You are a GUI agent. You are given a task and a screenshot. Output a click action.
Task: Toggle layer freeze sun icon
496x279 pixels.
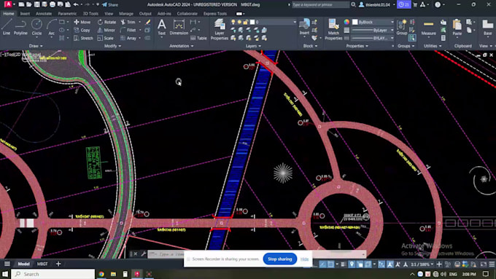(239, 22)
